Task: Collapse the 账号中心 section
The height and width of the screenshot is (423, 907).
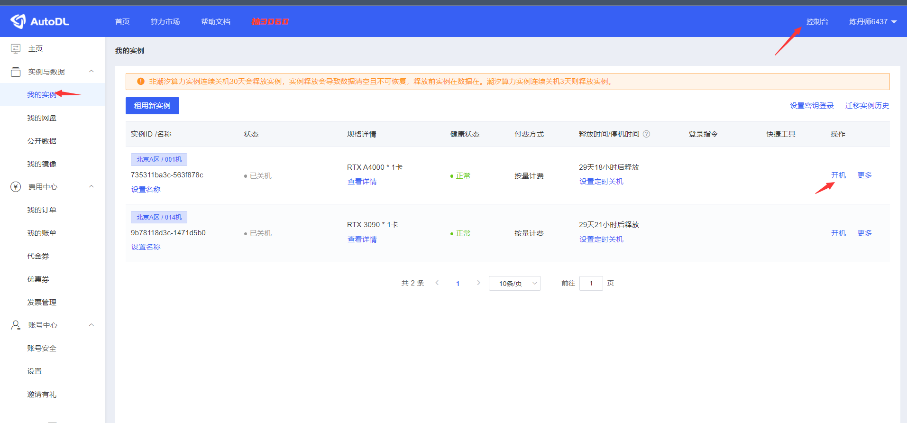Action: (x=92, y=325)
